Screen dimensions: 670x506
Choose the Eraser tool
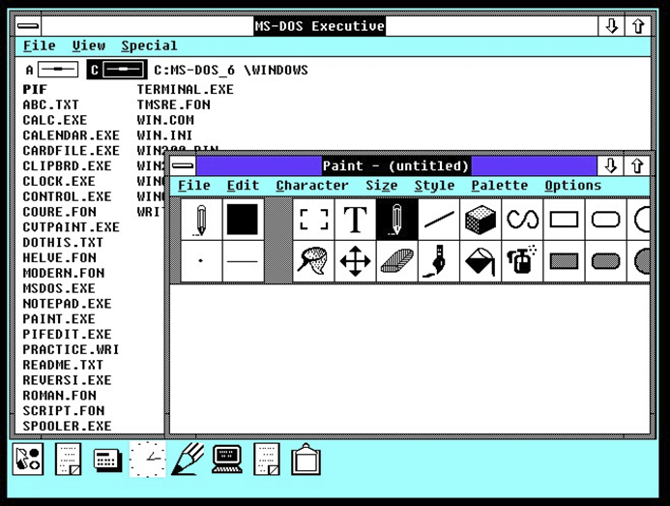tap(397, 261)
